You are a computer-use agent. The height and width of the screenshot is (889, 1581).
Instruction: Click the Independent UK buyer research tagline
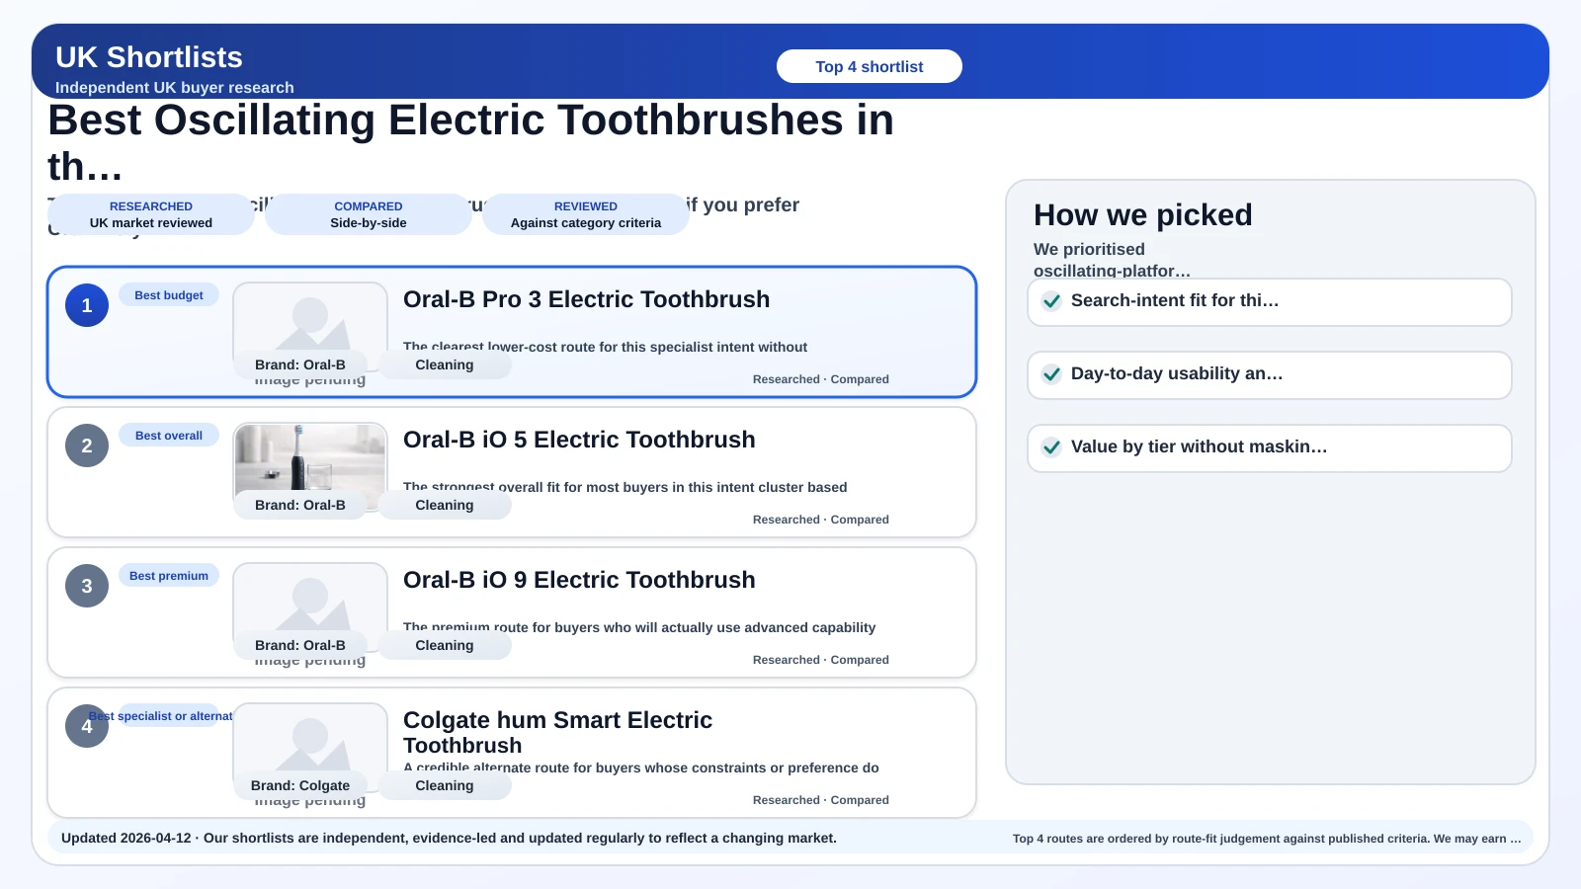point(175,87)
